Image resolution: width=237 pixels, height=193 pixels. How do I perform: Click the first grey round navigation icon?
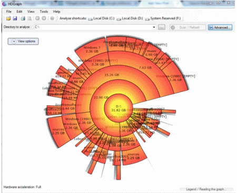tap(37, 18)
